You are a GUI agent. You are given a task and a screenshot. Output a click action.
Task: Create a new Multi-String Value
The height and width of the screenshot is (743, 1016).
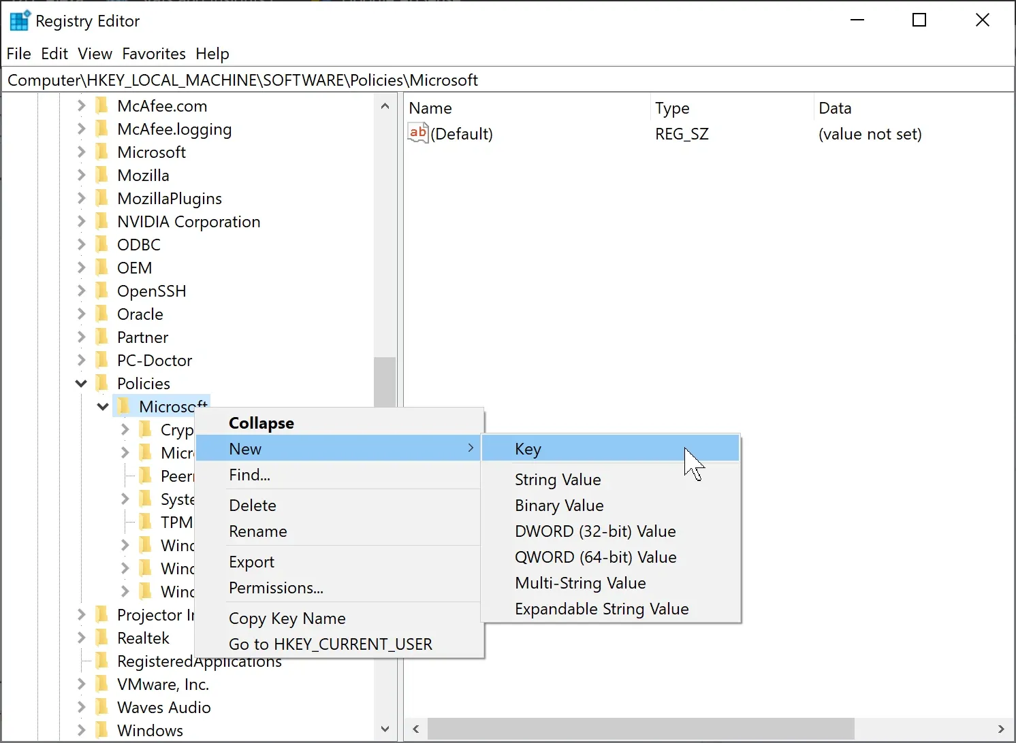(610, 582)
